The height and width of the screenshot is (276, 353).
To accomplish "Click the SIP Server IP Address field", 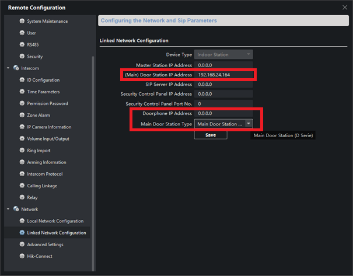I will [x=224, y=85].
